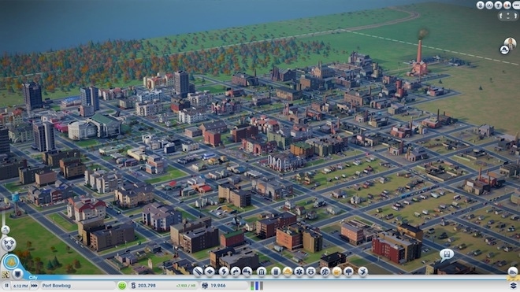Open the Zones menu icon

pyautogui.click(x=210, y=272)
